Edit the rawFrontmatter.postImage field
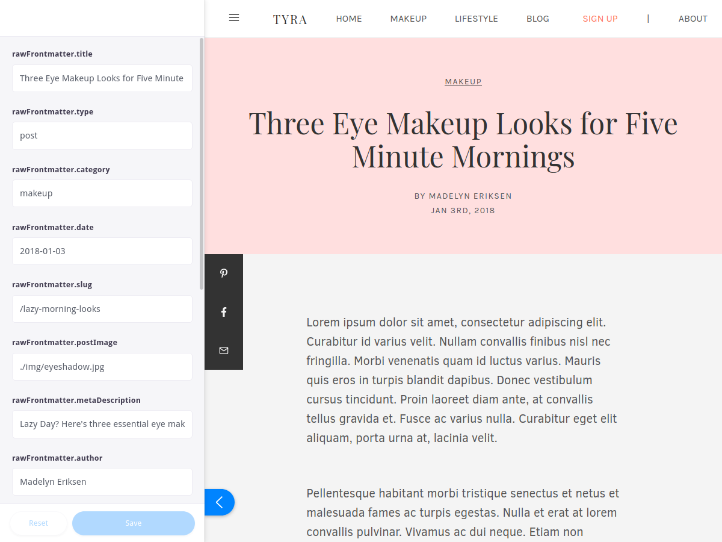Image resolution: width=722 pixels, height=542 pixels. tap(102, 367)
